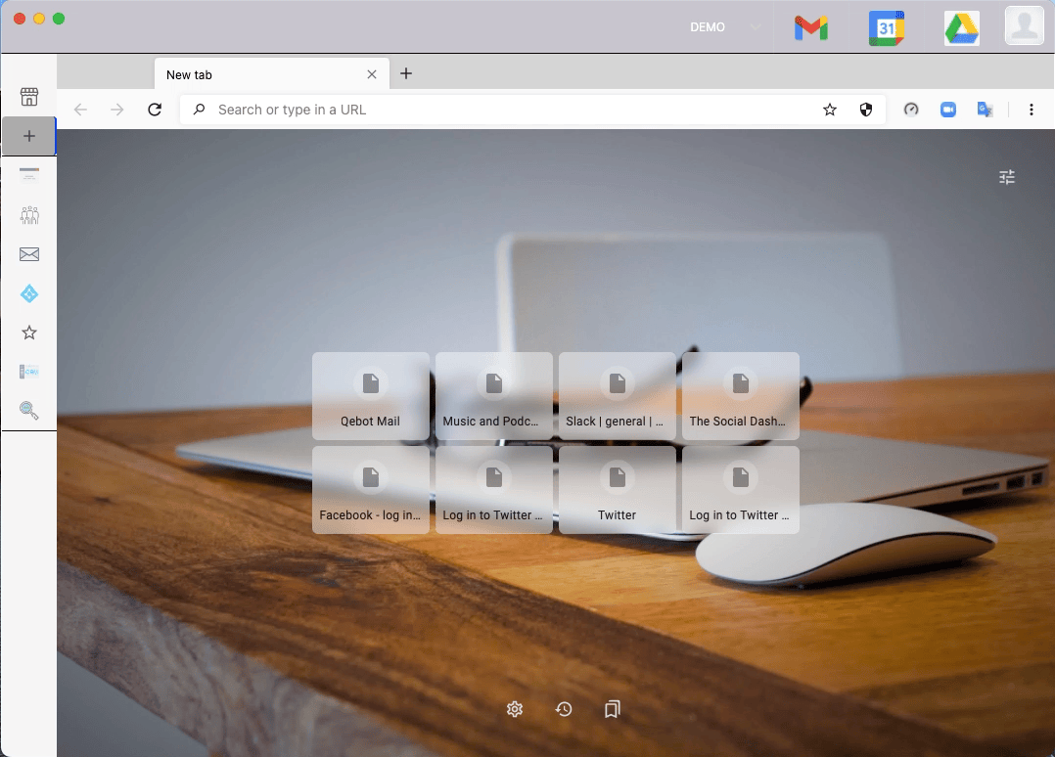Open history icon at page bottom
Image resolution: width=1055 pixels, height=757 pixels.
[564, 709]
